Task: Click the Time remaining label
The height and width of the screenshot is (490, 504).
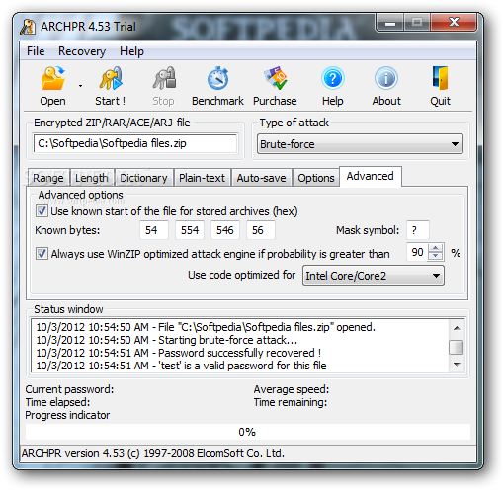Action: coord(291,402)
